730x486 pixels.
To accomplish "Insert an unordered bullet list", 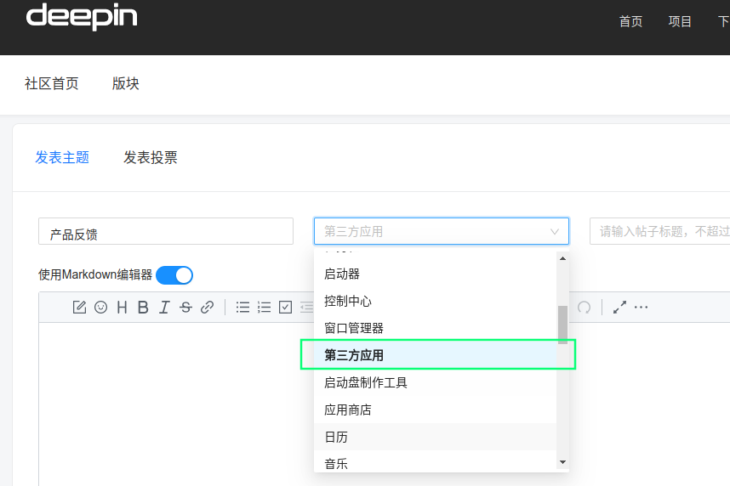I will coord(242,307).
